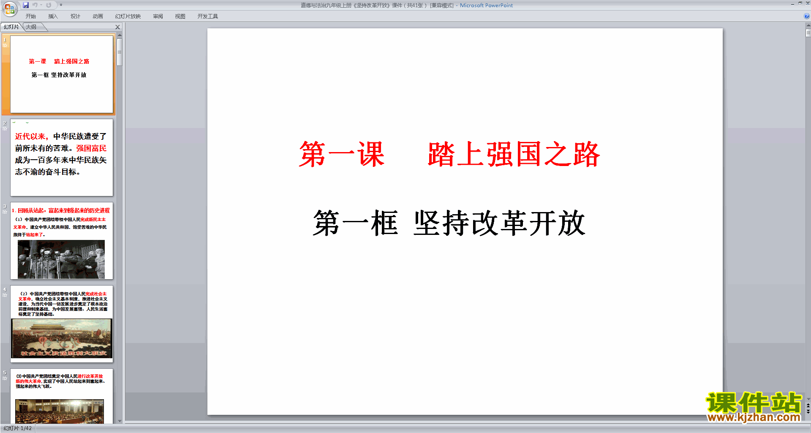
Task: Click status bar slide counter 幻灯片 1/42
Action: 17,428
